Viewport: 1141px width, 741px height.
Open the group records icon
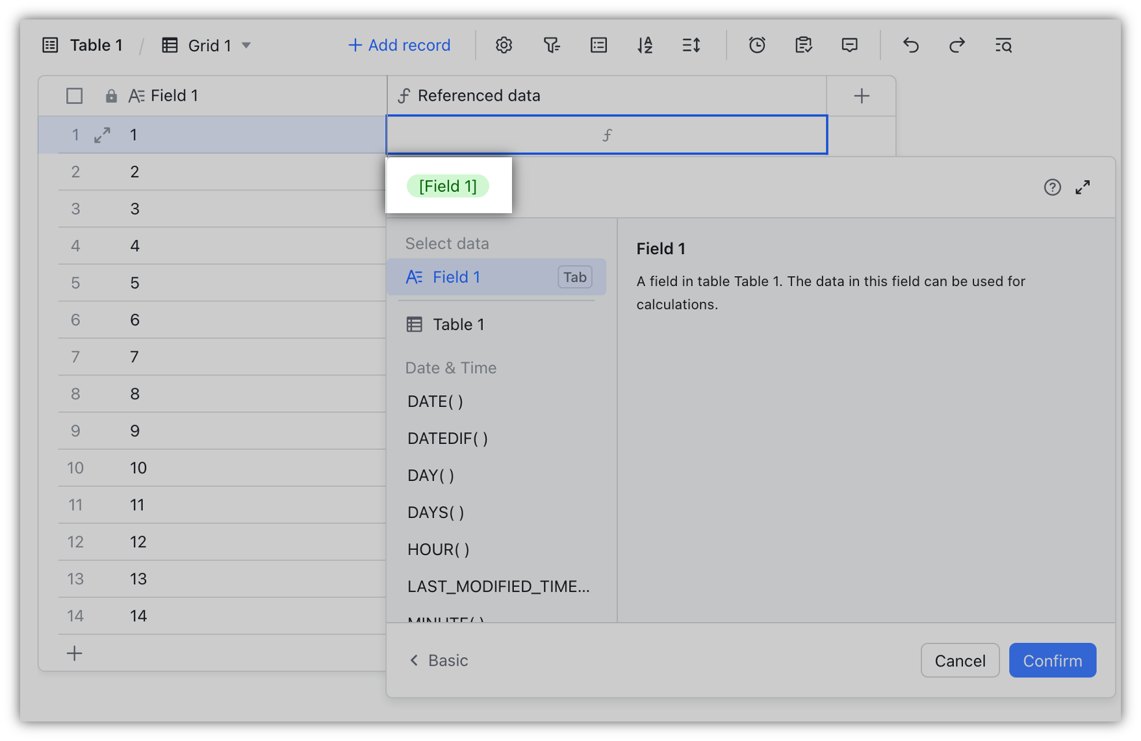coord(598,45)
